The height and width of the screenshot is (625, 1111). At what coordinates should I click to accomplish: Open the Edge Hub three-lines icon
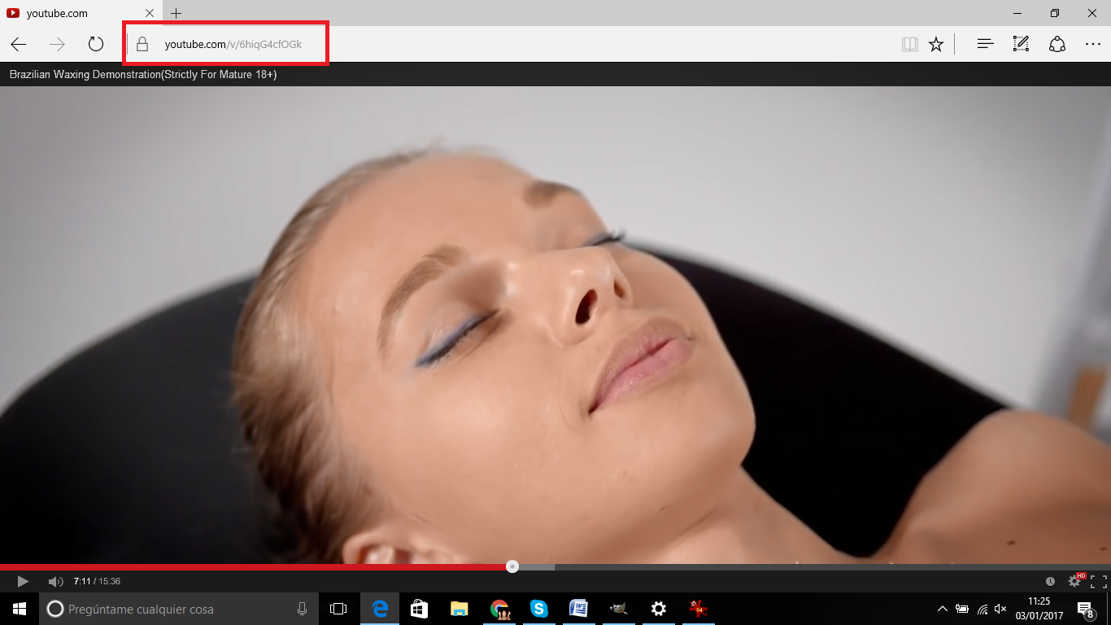(x=985, y=45)
